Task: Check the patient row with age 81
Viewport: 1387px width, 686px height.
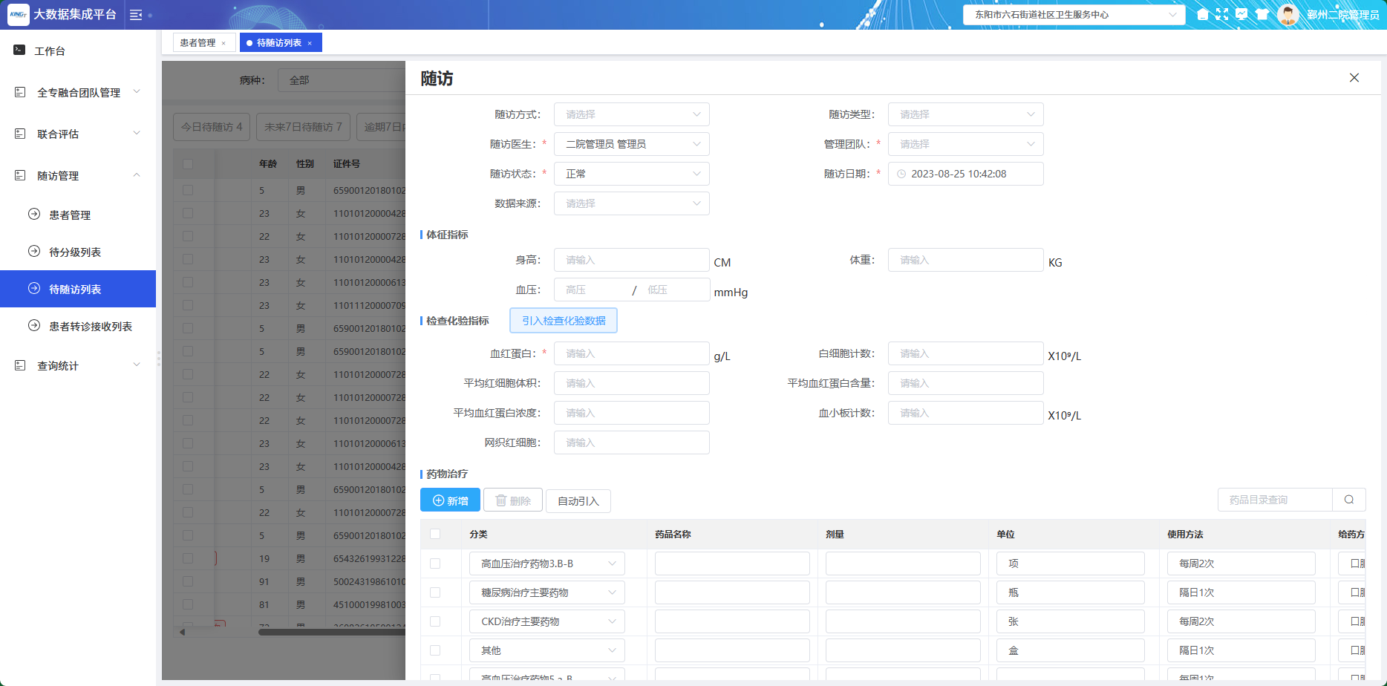Action: pyautogui.click(x=188, y=604)
